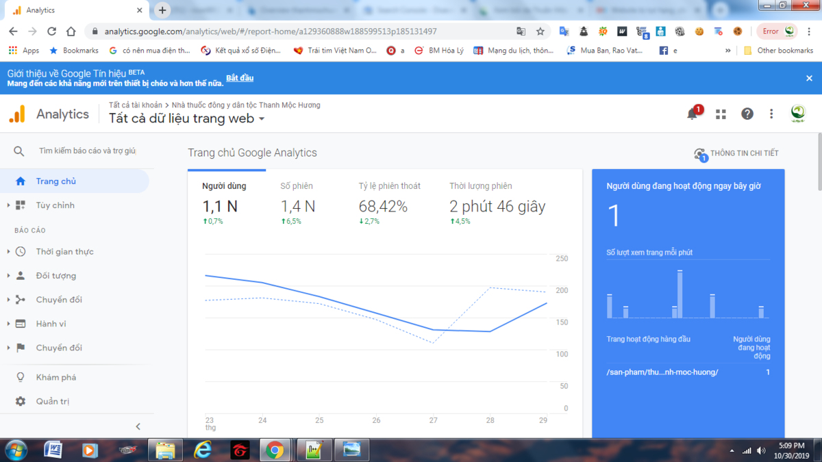Open the Bookmarks folder on bookmarks bar
Viewport: 822px width, 462px height.
pyautogui.click(x=74, y=51)
